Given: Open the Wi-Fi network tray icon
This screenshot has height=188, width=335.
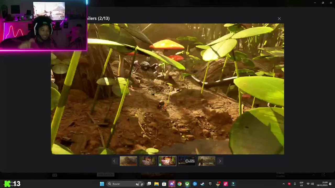Looking at the screenshot, I should [308, 184].
